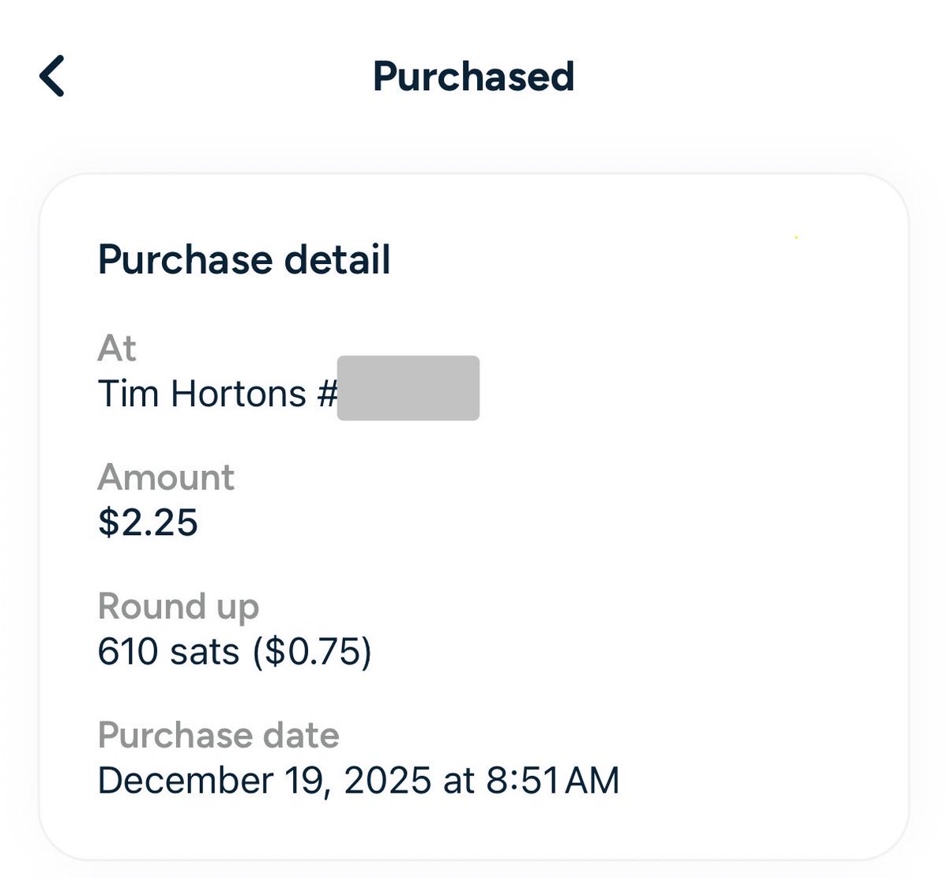
Task: Tap the 610 sats ($0.75) value
Action: tap(235, 652)
